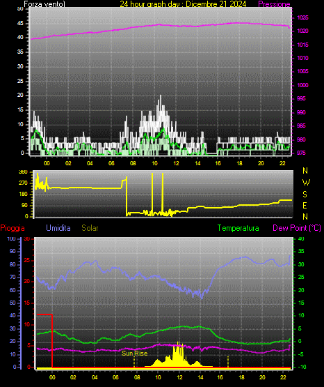Click the 100 value on humidity axis
324x387 pixels.
click(x=11, y=239)
